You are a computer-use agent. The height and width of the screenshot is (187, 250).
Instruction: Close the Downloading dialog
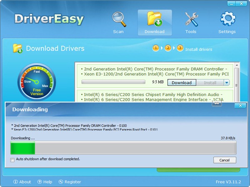(240, 106)
